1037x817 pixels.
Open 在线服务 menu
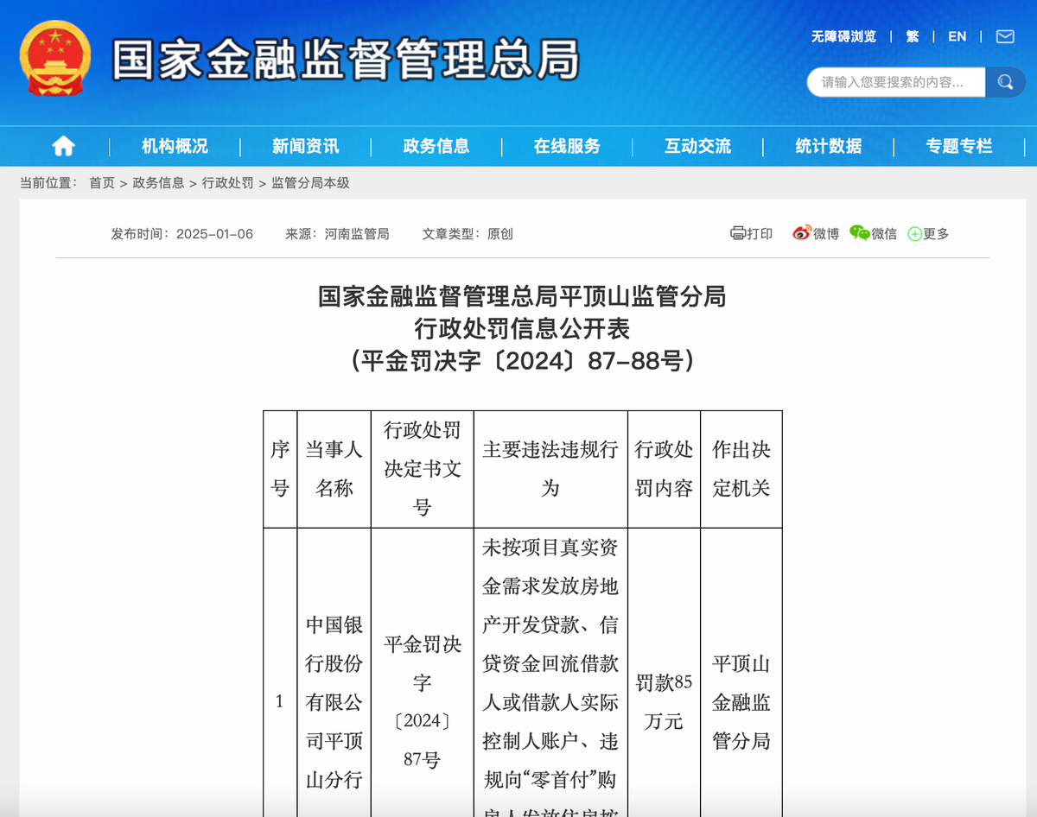point(567,147)
